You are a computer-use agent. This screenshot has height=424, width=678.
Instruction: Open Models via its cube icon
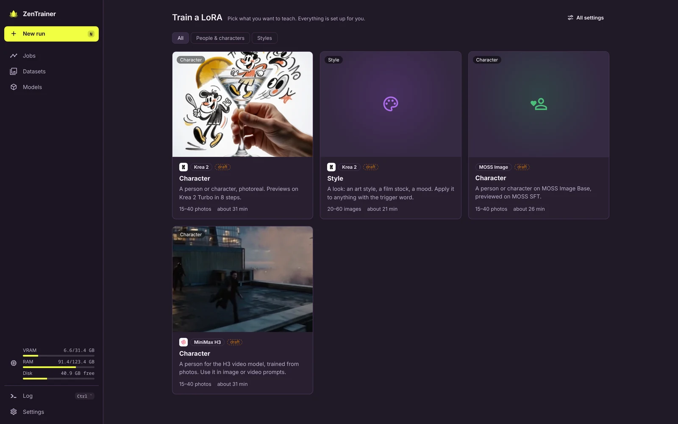tap(14, 87)
